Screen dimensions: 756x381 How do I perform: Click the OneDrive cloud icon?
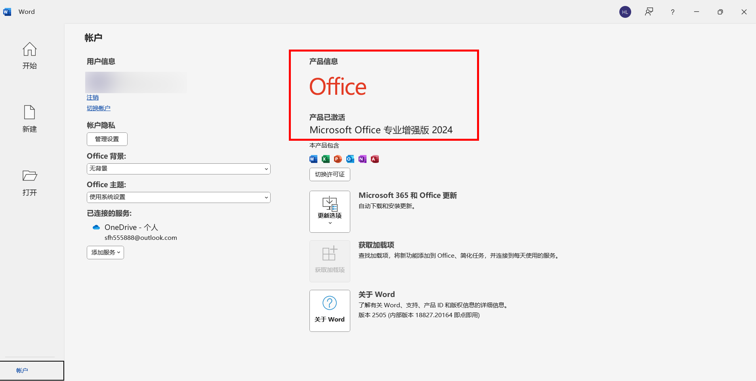coord(96,227)
